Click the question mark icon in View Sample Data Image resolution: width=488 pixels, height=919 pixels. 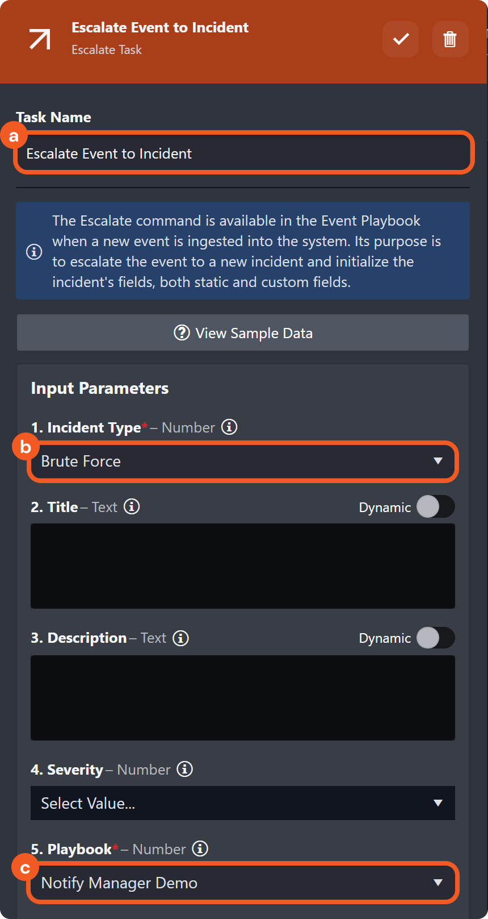click(x=182, y=333)
